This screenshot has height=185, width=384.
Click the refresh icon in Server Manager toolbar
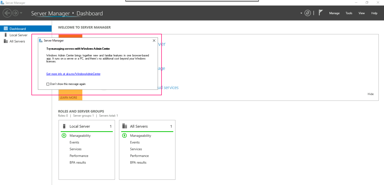click(x=308, y=13)
